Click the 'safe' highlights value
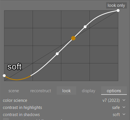The width and height of the screenshot is (130, 120). (116, 108)
